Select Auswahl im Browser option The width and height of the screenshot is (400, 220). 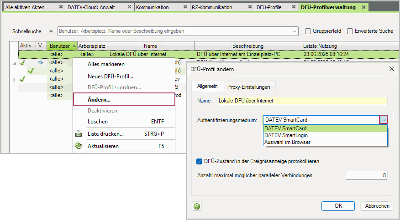325,142
